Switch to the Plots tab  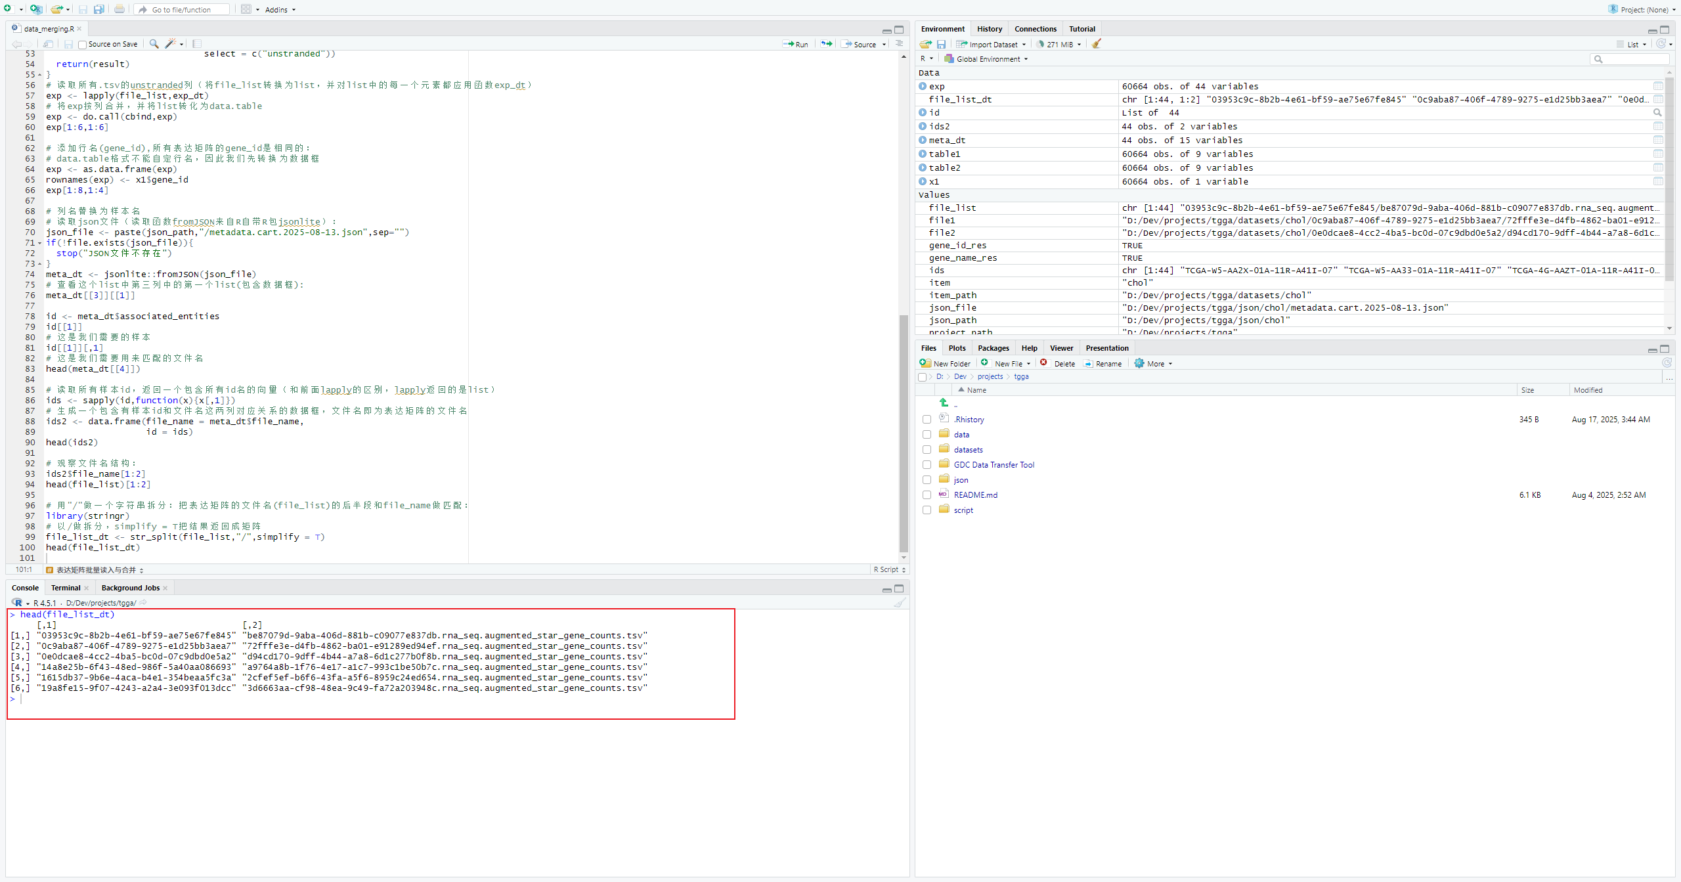coord(957,348)
